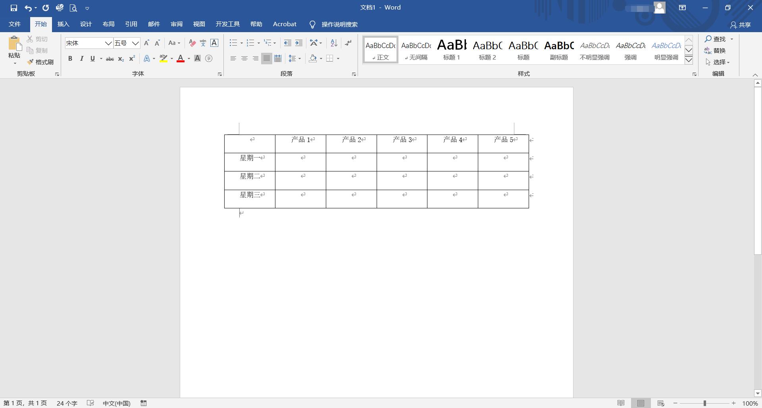Image resolution: width=762 pixels, height=408 pixels.
Task: Apply subscript formatting
Action: [121, 59]
